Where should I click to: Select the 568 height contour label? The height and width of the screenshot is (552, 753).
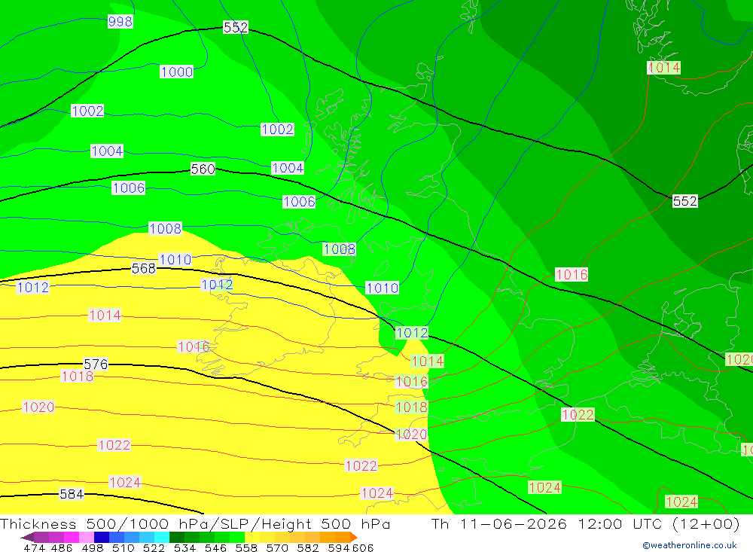coord(144,268)
